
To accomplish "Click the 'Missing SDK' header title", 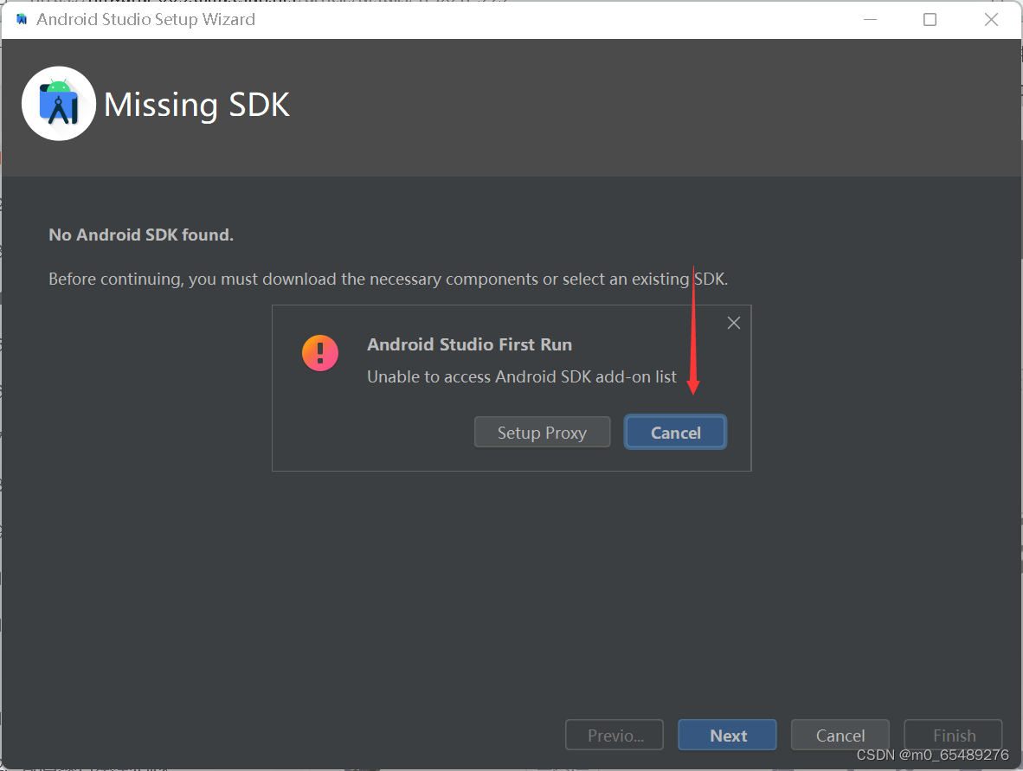I will pyautogui.click(x=196, y=105).
